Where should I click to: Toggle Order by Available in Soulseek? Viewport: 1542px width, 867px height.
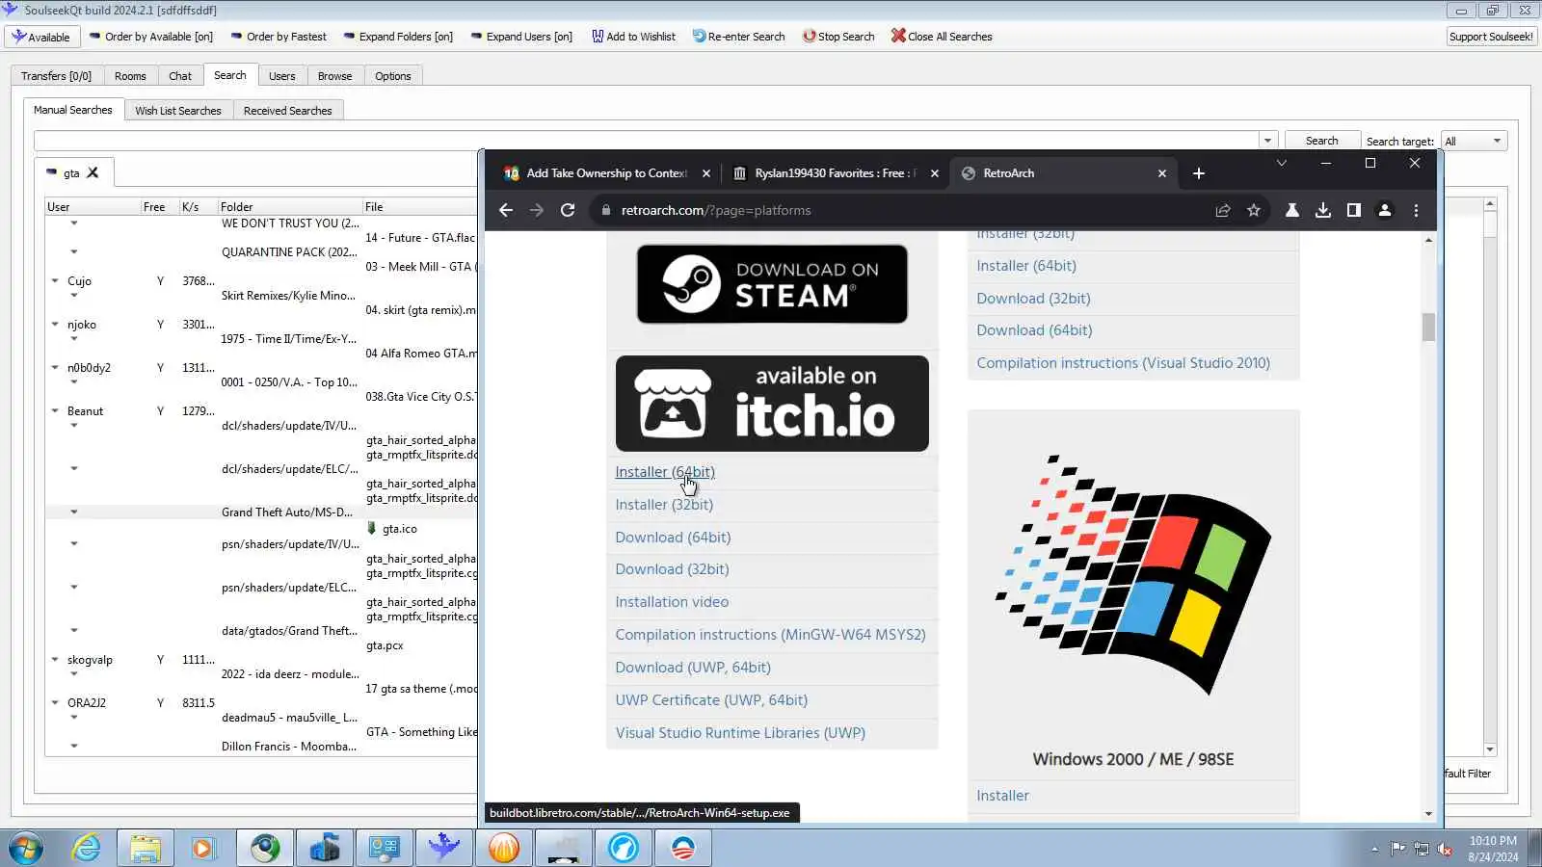pos(150,37)
